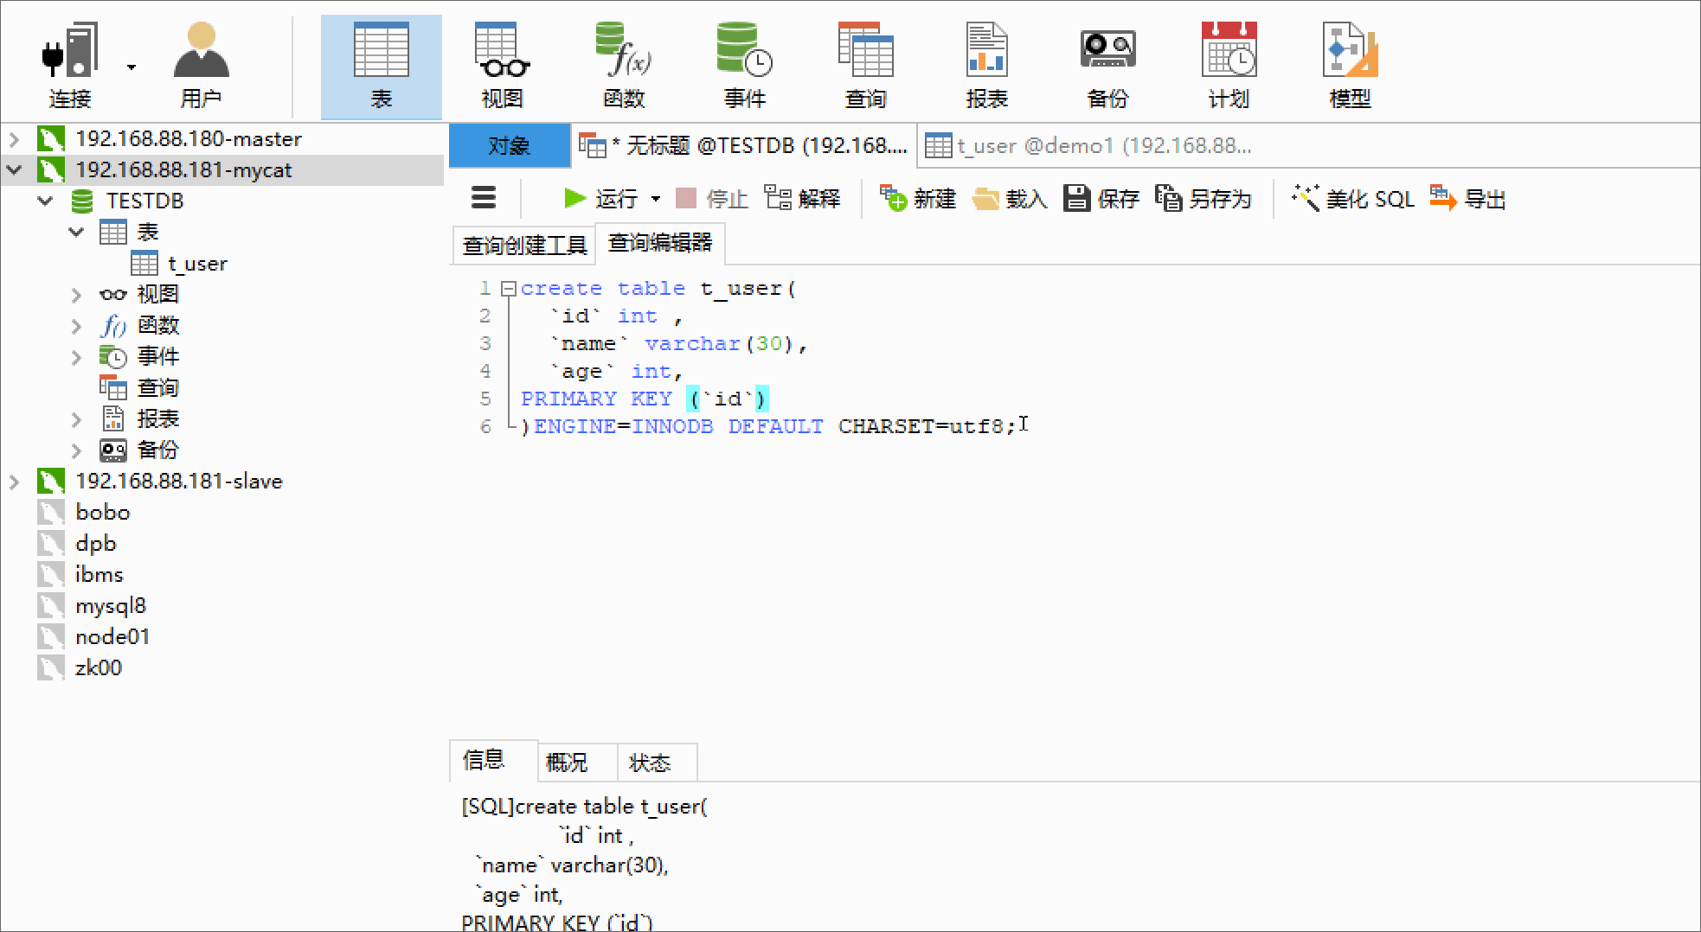Screen dimensions: 1701x932
Task: Select the 查询 node under TESTDB
Action: pos(157,388)
